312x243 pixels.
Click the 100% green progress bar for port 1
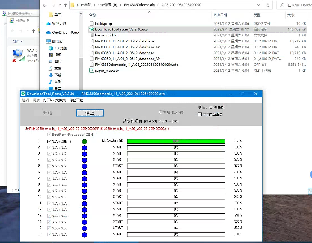176,141
